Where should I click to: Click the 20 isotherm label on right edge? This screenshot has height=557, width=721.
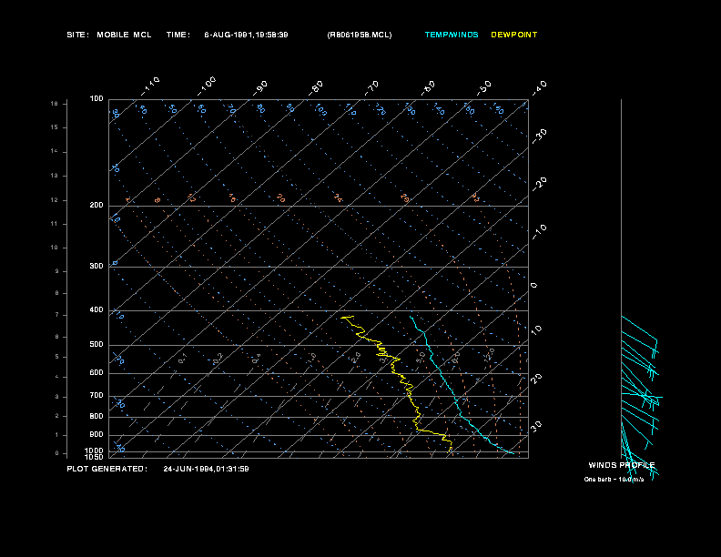click(536, 379)
